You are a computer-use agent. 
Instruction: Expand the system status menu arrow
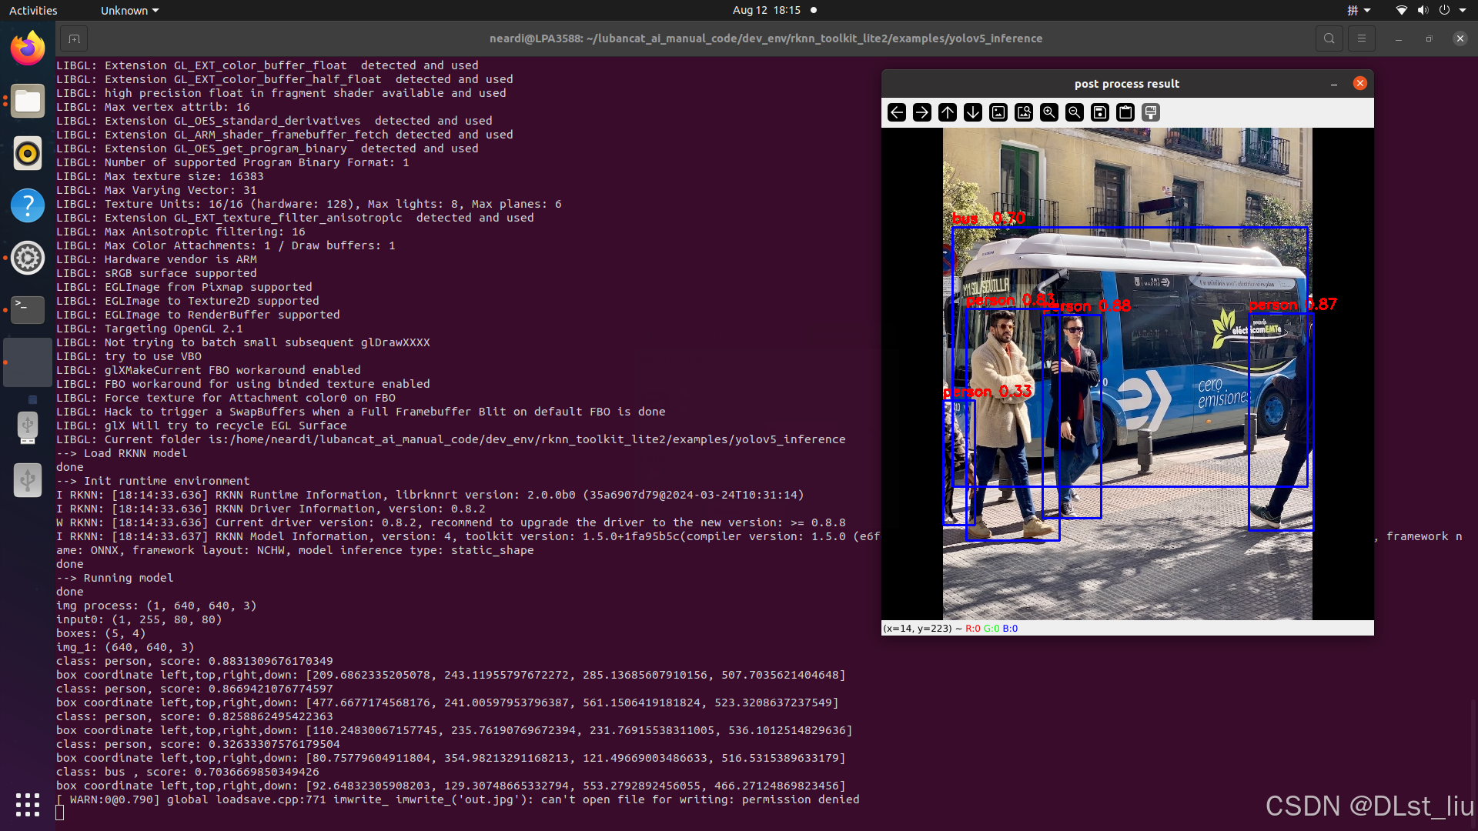coord(1463,11)
